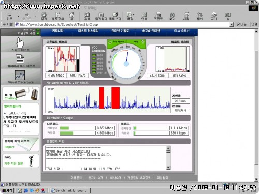This screenshot has width=259, height=194.
Task: Click the member withdrawal footer link
Action: pyautogui.click(x=162, y=178)
